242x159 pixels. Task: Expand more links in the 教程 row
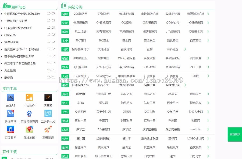click(x=208, y=32)
